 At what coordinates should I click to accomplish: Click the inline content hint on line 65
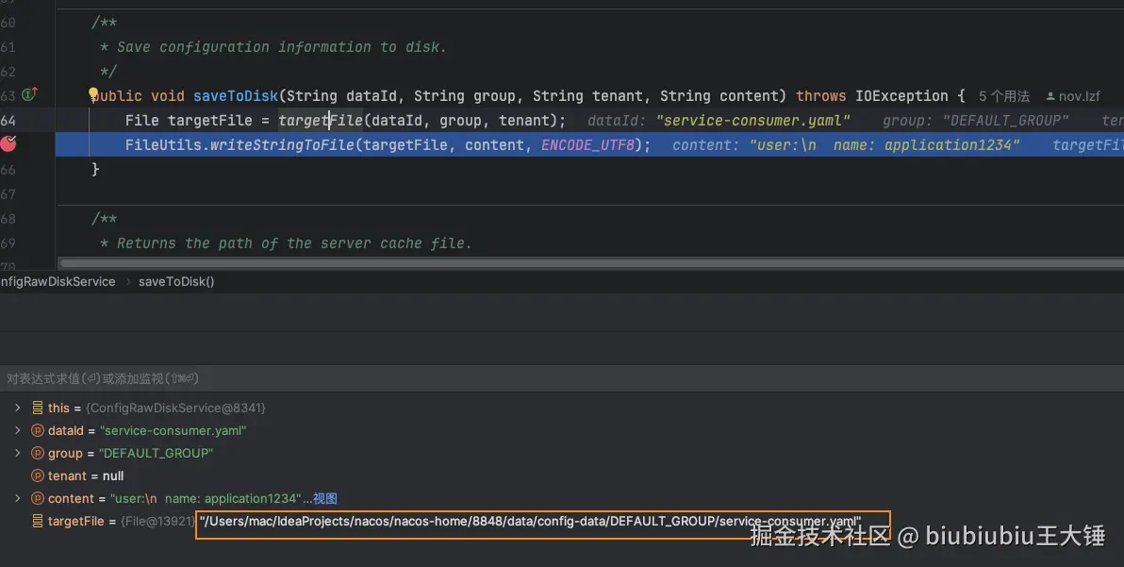tap(846, 144)
